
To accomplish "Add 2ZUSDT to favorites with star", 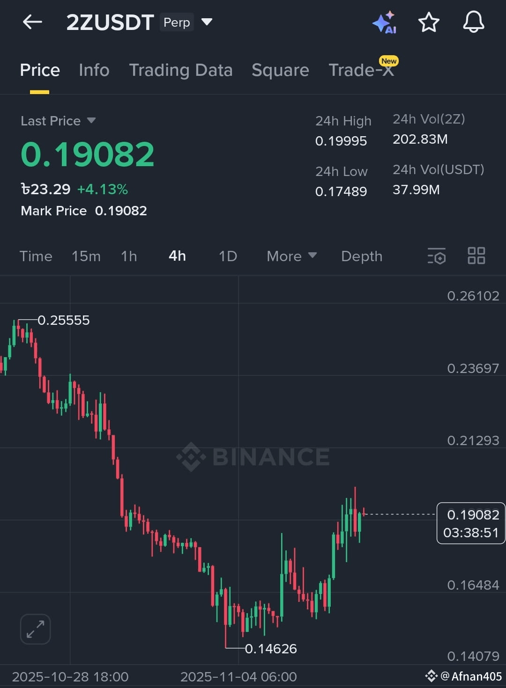I will (x=428, y=22).
